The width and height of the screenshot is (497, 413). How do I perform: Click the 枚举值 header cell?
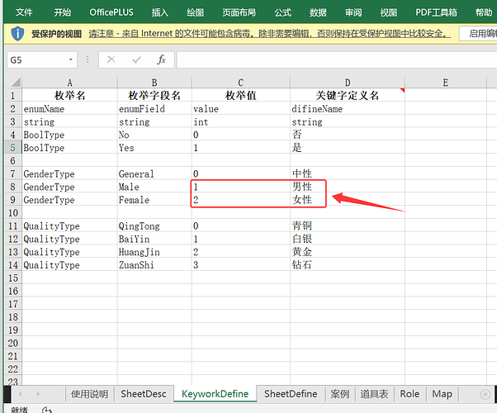click(x=241, y=95)
